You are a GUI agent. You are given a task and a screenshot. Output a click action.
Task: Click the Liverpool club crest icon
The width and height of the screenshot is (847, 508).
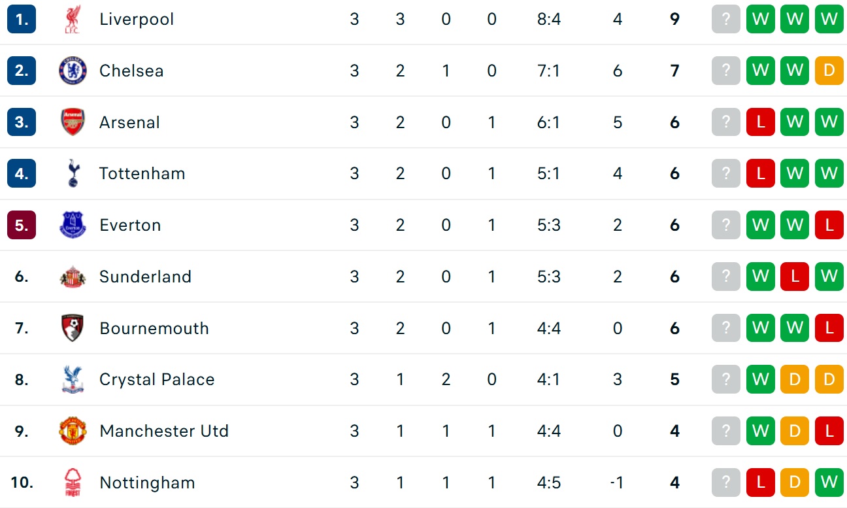click(x=73, y=20)
